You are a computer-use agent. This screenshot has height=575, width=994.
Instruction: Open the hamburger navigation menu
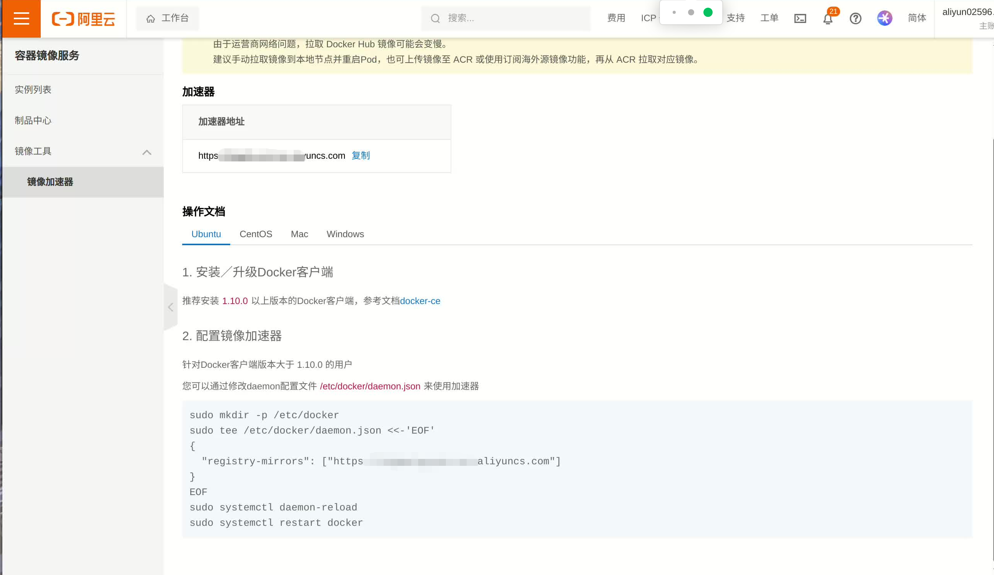21,18
